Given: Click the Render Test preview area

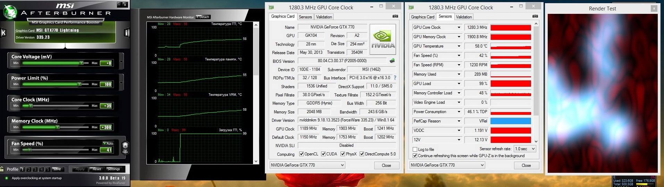Looking at the screenshot, I should [603, 93].
